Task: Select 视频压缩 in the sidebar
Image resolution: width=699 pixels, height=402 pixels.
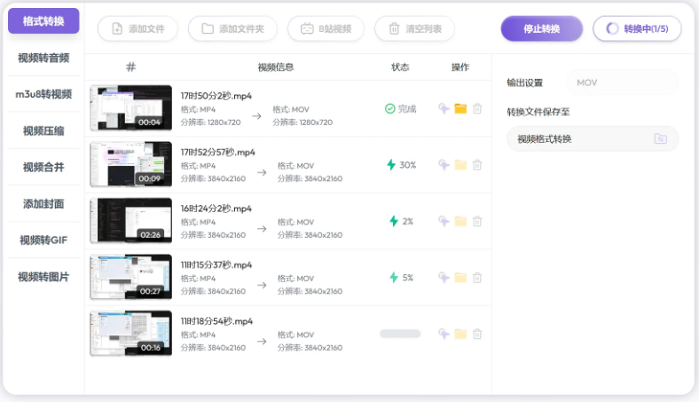Action: click(43, 130)
